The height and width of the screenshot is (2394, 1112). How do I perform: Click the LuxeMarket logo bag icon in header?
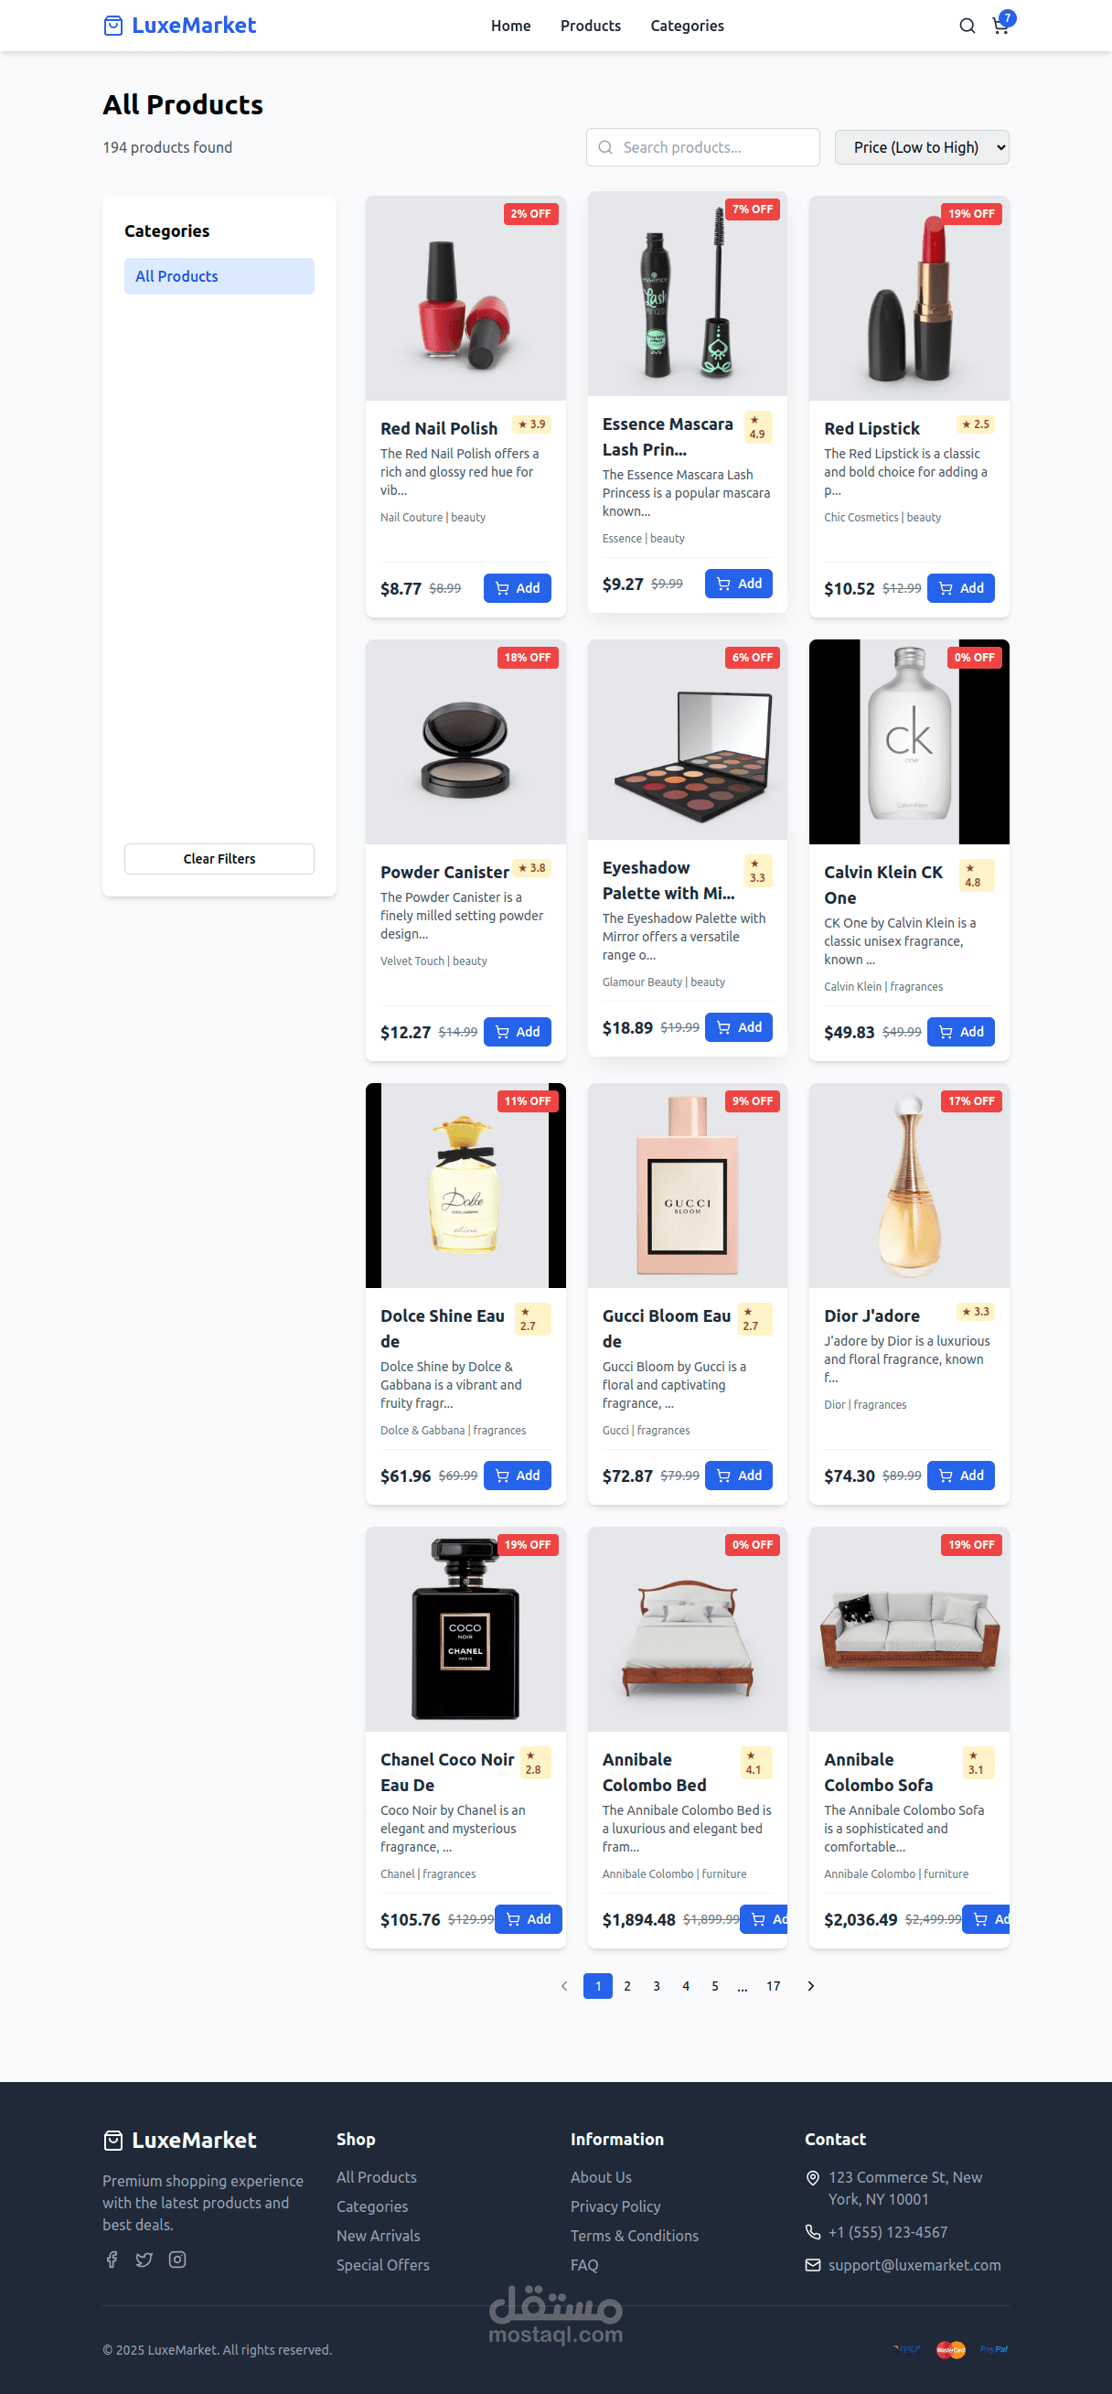[112, 25]
